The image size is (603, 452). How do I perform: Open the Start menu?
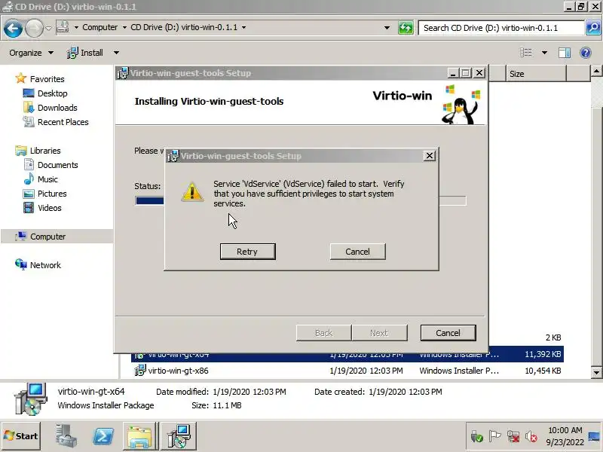(x=21, y=436)
